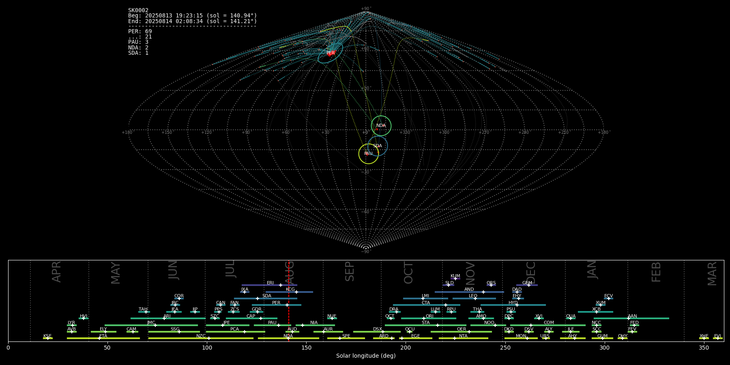The image size is (730, 365).
Task: Click the 'Solar longitude (deg)' axis label
Action: [x=366, y=356]
